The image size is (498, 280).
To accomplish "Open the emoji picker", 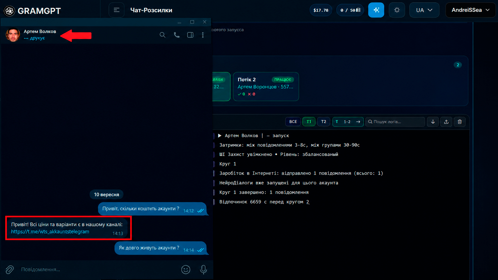I will 186,270.
